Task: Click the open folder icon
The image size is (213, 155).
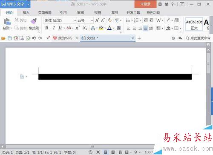Action: (x=3, y=38)
